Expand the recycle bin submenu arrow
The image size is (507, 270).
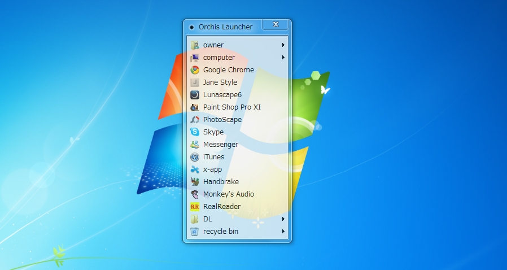(x=283, y=231)
